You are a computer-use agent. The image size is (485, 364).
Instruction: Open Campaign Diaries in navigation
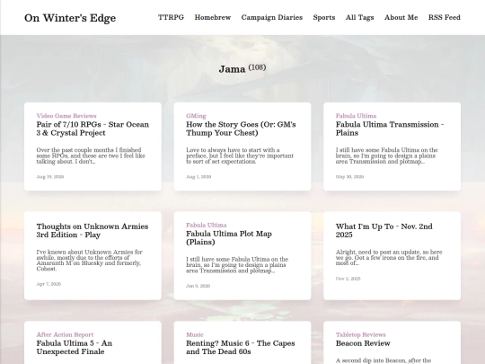coord(272,17)
